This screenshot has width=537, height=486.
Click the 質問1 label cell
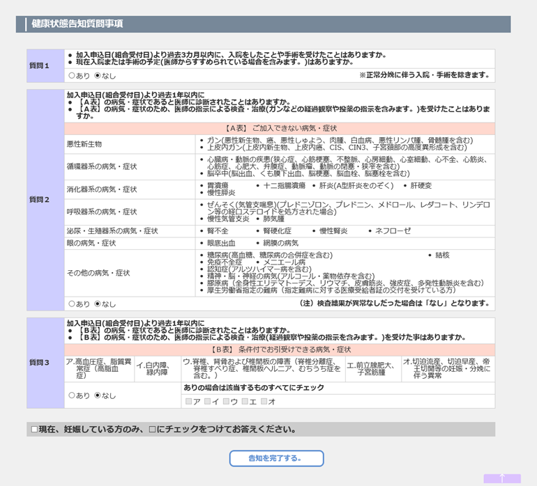(x=39, y=65)
